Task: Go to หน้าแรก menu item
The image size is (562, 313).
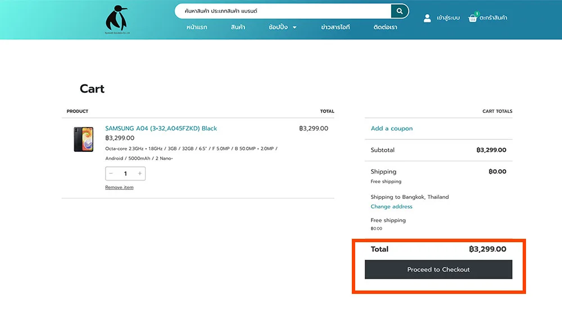Action: click(x=196, y=27)
